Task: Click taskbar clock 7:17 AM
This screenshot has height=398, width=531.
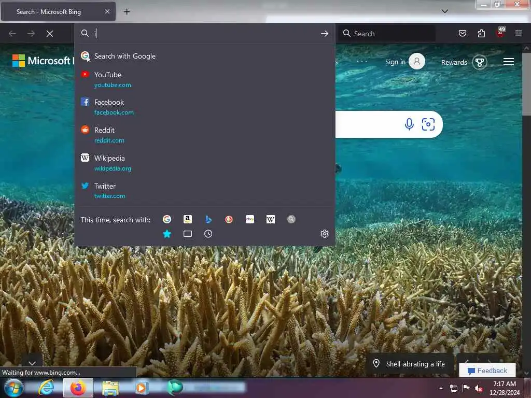Action: pos(505,388)
